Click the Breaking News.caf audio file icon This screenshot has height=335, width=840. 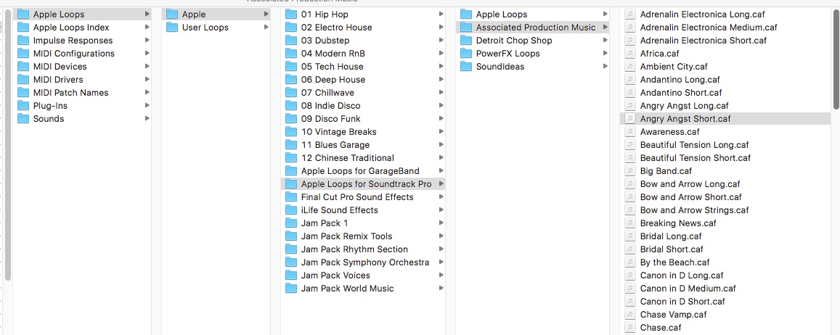(630, 223)
